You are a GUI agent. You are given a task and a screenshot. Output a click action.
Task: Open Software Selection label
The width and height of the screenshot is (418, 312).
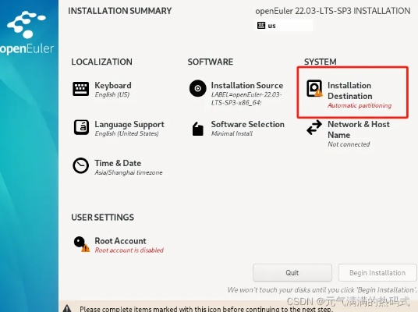pos(248,124)
